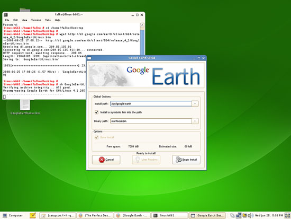Image resolution: width=291 pixels, height=219 pixels.
Task: Click the Google Earth Setup window icon
Action: (89, 58)
